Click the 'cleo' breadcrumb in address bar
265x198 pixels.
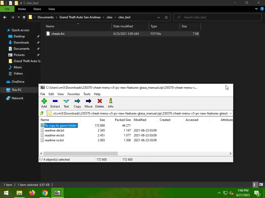(x=109, y=17)
